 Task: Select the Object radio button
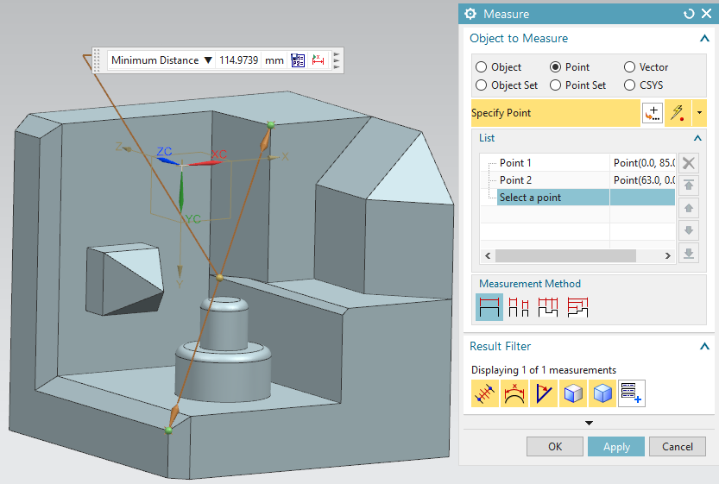(481, 67)
